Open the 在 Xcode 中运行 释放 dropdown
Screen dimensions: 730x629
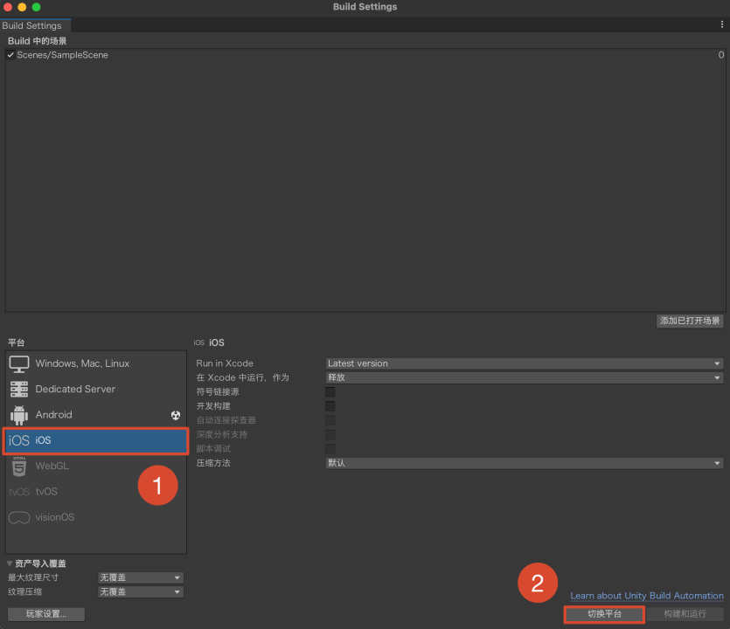pos(525,377)
